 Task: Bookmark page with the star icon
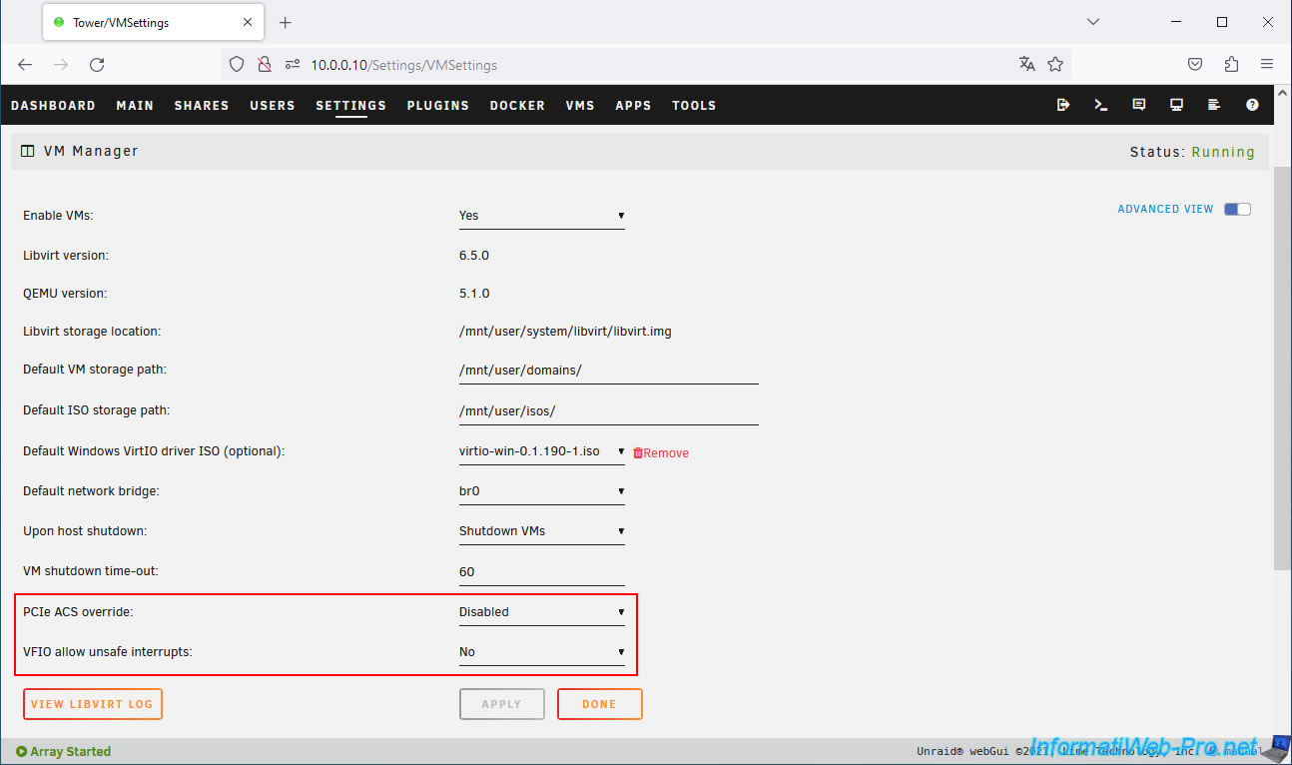[x=1055, y=64]
